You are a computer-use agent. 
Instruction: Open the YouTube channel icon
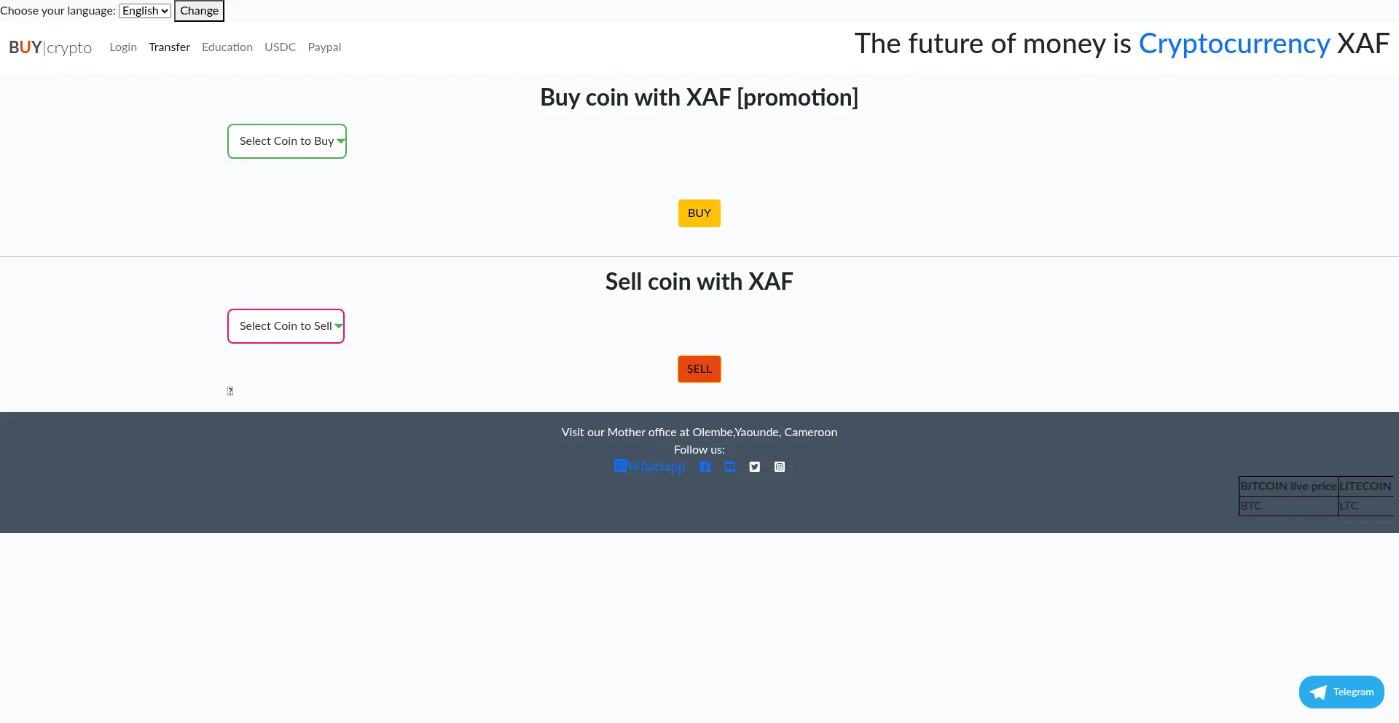point(729,467)
